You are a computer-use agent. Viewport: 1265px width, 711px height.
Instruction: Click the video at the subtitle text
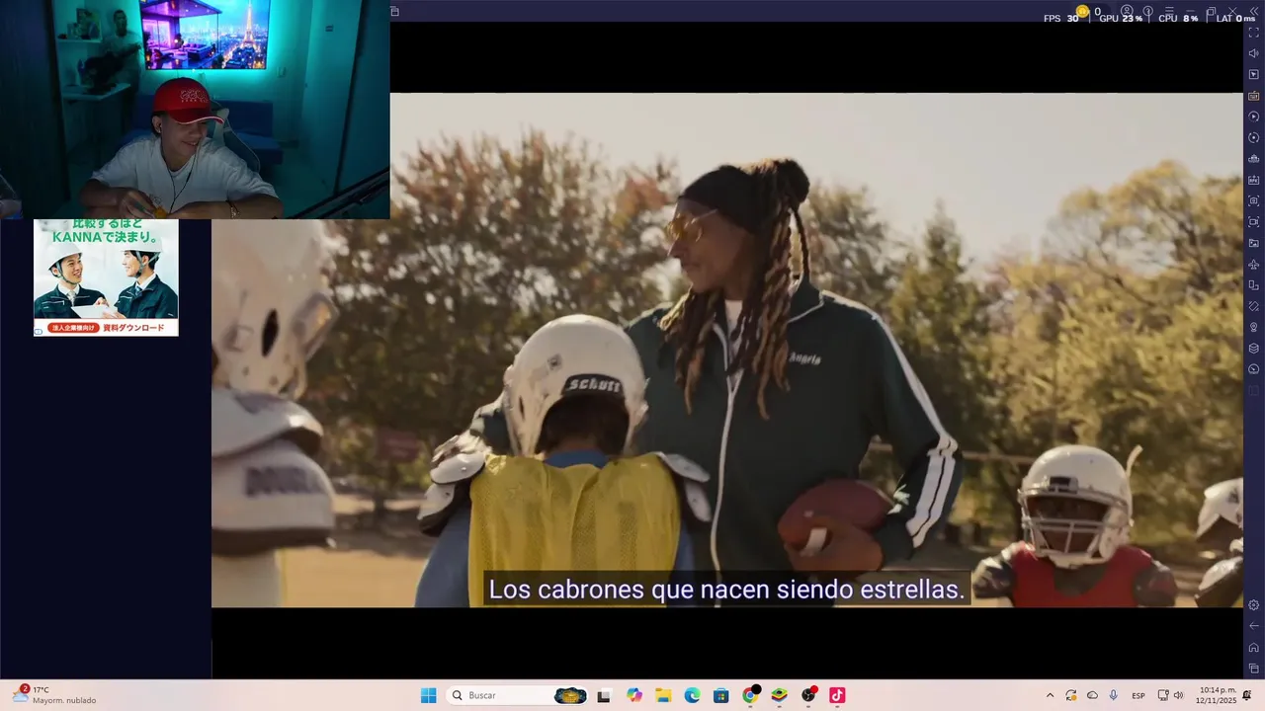(x=726, y=591)
